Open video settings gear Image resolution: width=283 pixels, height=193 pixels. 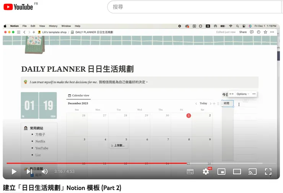point(206,172)
